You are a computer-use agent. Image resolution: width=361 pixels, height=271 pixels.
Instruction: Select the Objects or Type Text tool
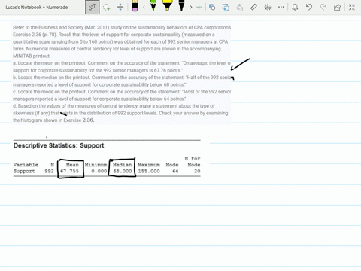92,7
